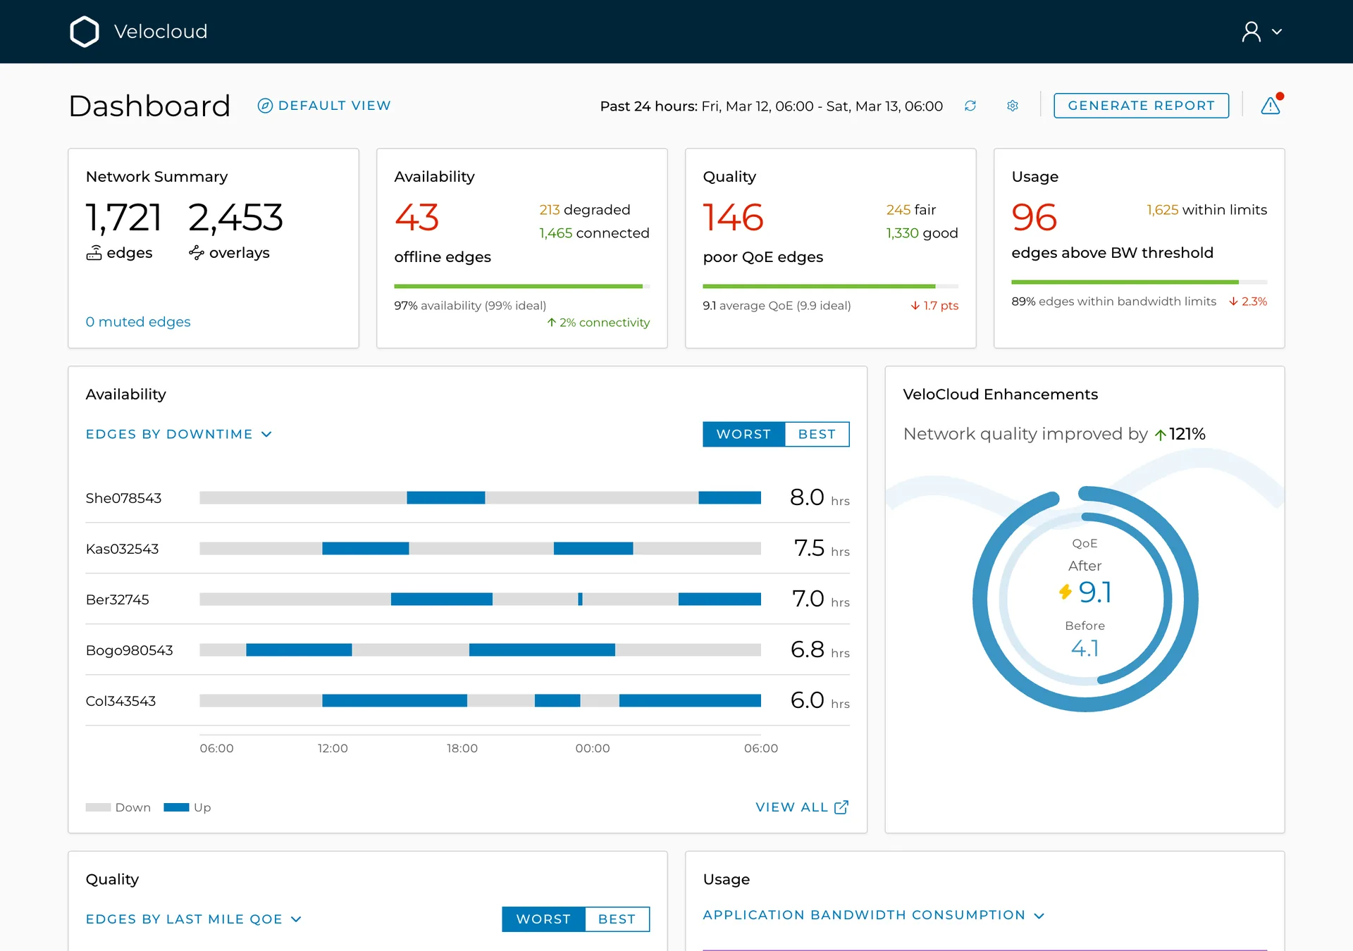Open the user account menu icon
Screen dimensions: 1353x951
[x=1252, y=32]
